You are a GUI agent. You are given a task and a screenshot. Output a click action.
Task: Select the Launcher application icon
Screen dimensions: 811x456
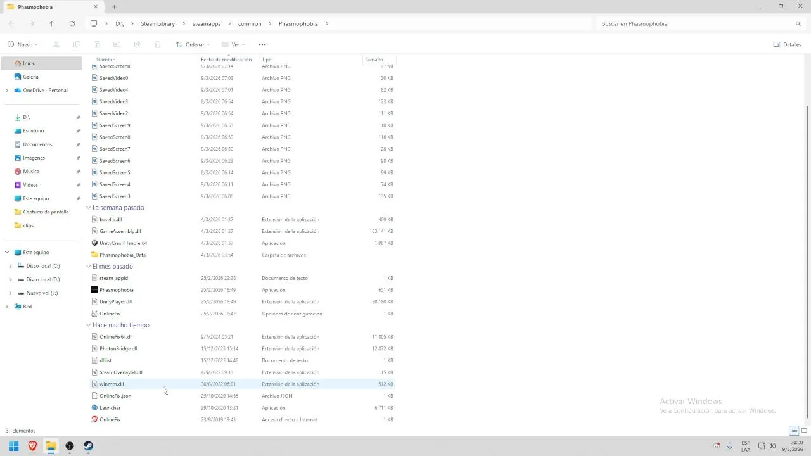[x=94, y=408]
